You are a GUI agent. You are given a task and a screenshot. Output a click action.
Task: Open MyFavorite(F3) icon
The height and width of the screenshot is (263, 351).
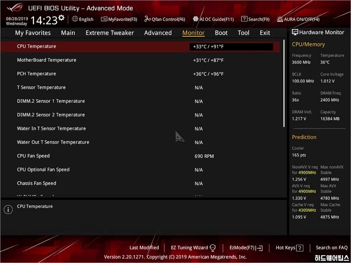[x=104, y=19]
